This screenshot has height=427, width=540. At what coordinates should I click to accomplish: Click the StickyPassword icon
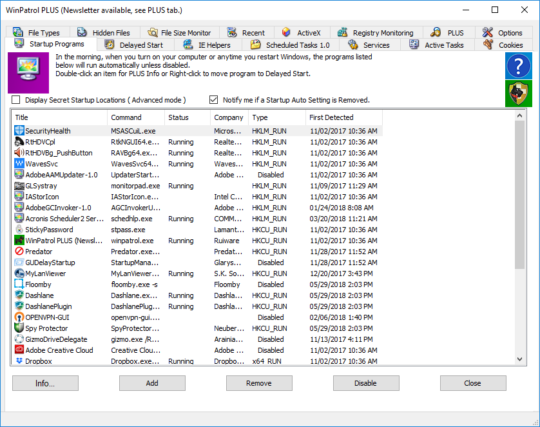[x=19, y=229]
